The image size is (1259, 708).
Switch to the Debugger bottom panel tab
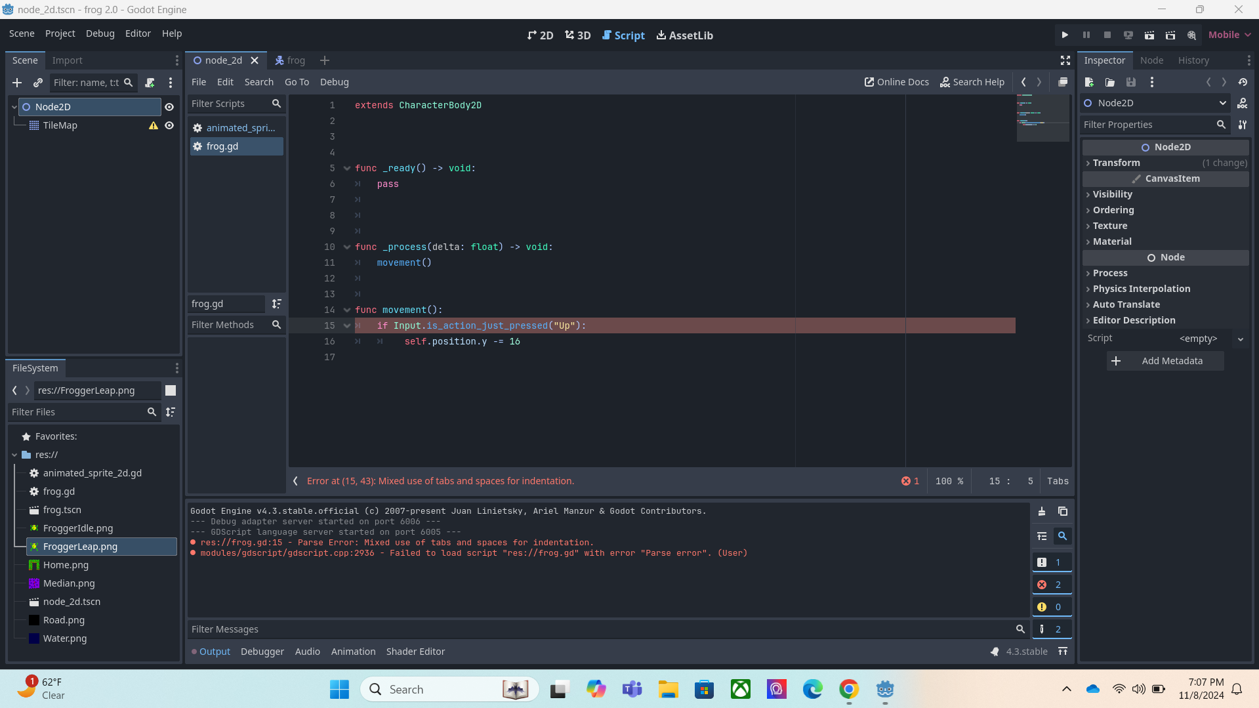[262, 652]
